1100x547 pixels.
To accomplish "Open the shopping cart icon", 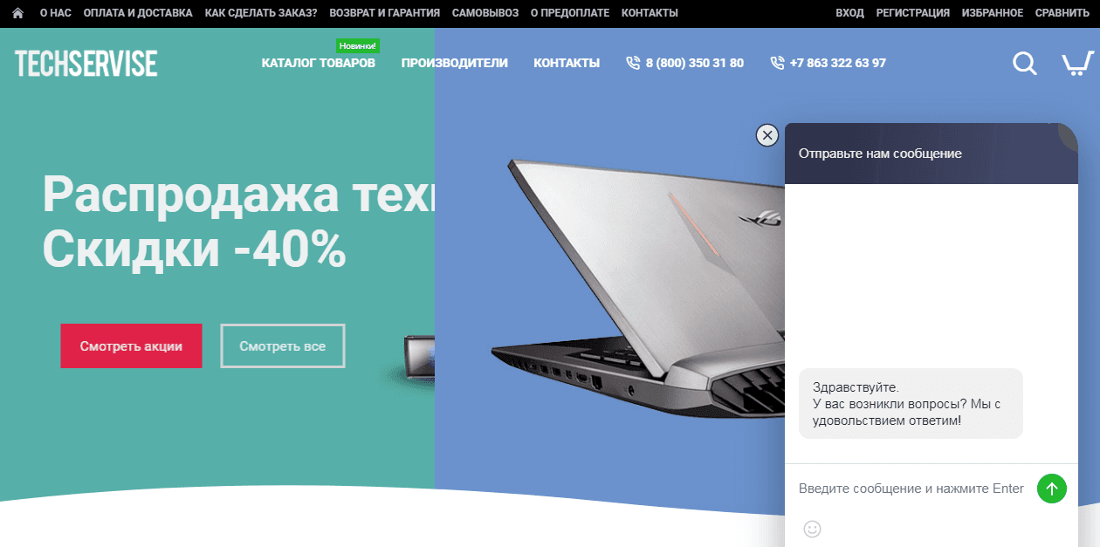I will (x=1078, y=63).
